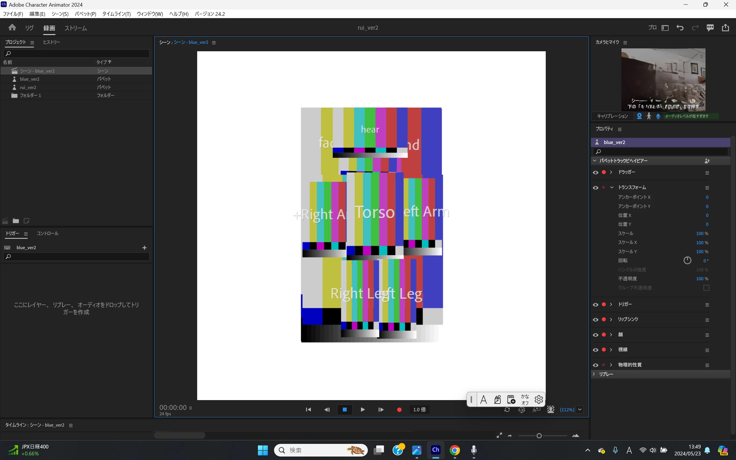The height and width of the screenshot is (460, 736).
Task: Open the パペット(P) menu
Action: 85,14
